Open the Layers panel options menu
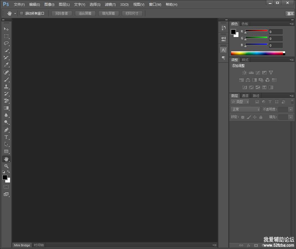296x249 pixels. pyautogui.click(x=292, y=96)
